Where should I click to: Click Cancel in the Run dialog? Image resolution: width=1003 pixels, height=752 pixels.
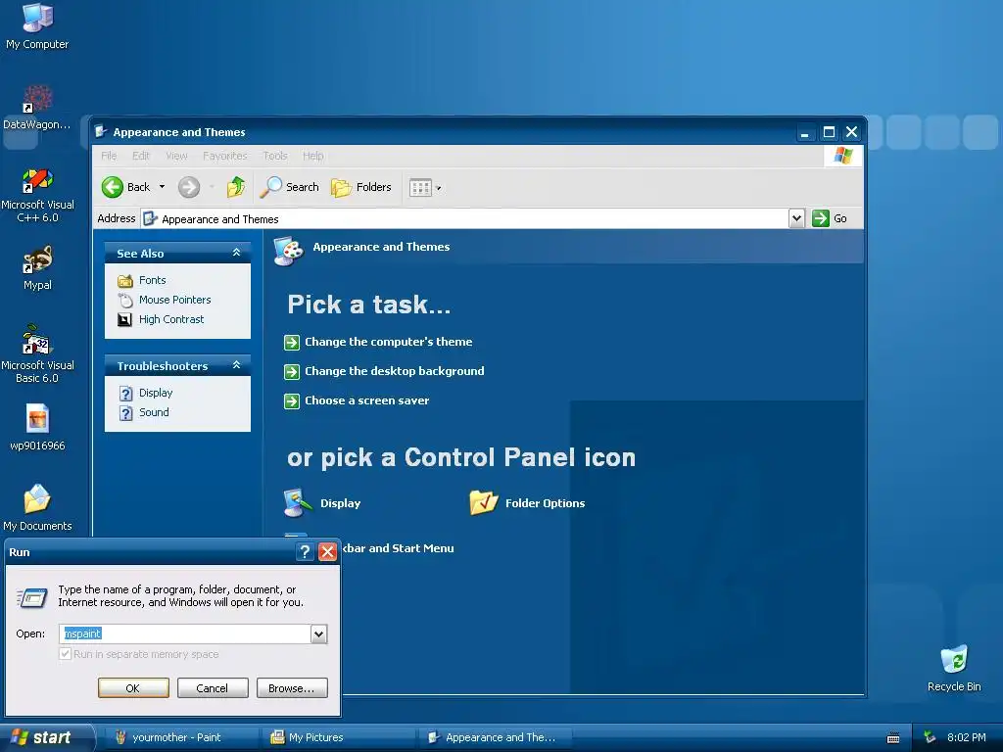tap(213, 688)
